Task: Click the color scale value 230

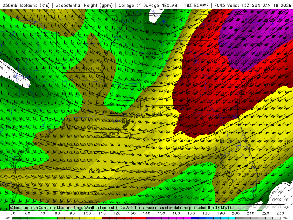Action: coord(280,213)
